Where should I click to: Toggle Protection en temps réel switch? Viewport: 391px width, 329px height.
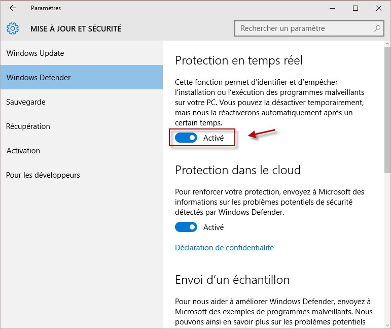pos(186,138)
